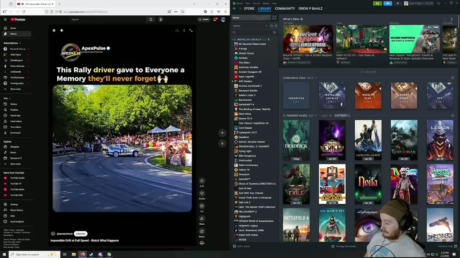
Task: Open the Games filter dropdown in Steam library
Action: (249, 26)
